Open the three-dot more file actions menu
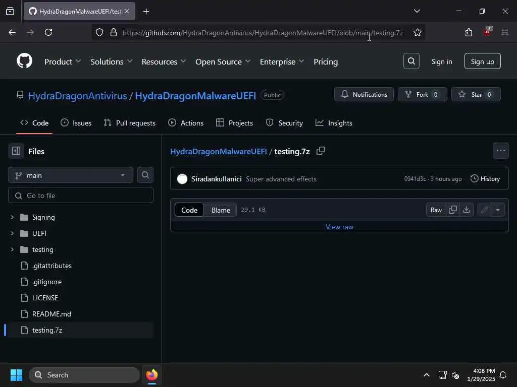Viewport: 517px width, 387px height. [x=500, y=151]
